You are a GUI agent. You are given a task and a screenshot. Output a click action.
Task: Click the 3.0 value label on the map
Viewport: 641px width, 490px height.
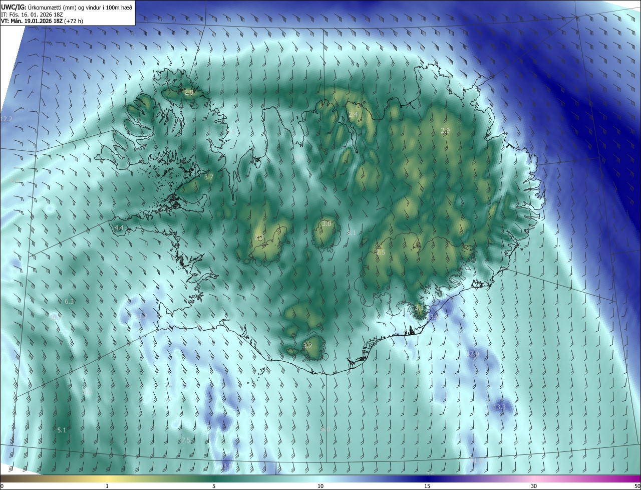click(327, 223)
